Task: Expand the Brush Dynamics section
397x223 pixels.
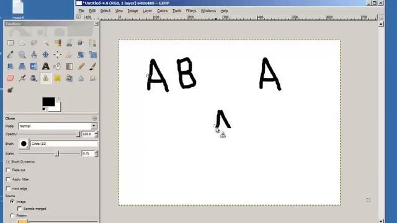Action: pyautogui.click(x=8, y=162)
